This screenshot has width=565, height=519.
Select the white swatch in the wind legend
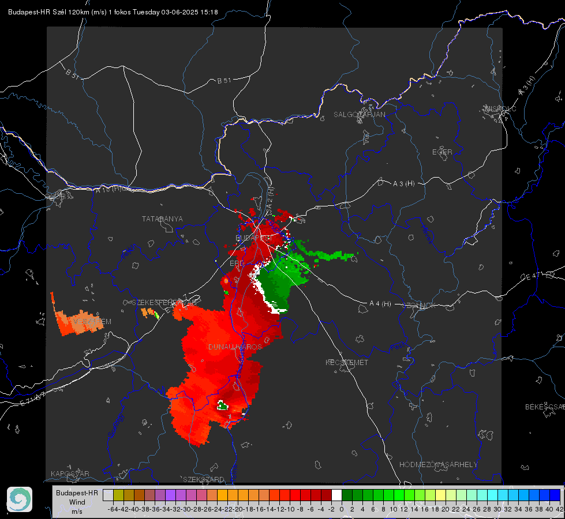click(x=336, y=495)
